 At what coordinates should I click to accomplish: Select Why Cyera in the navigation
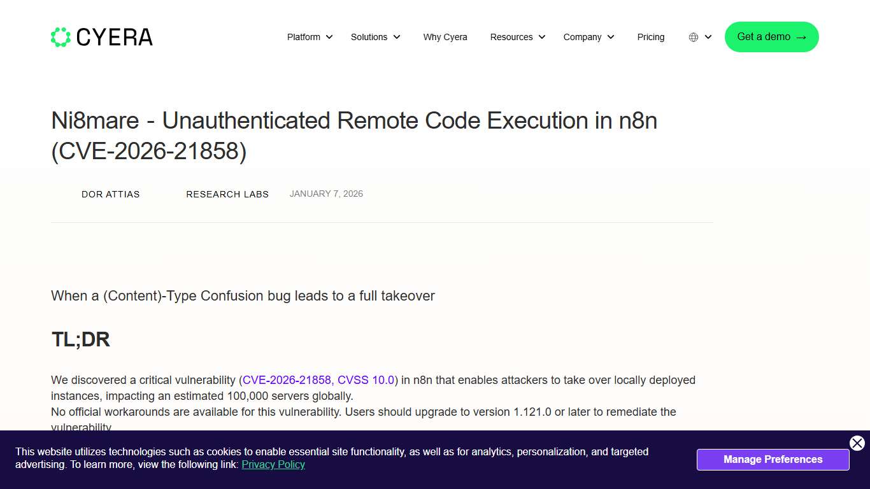[445, 37]
